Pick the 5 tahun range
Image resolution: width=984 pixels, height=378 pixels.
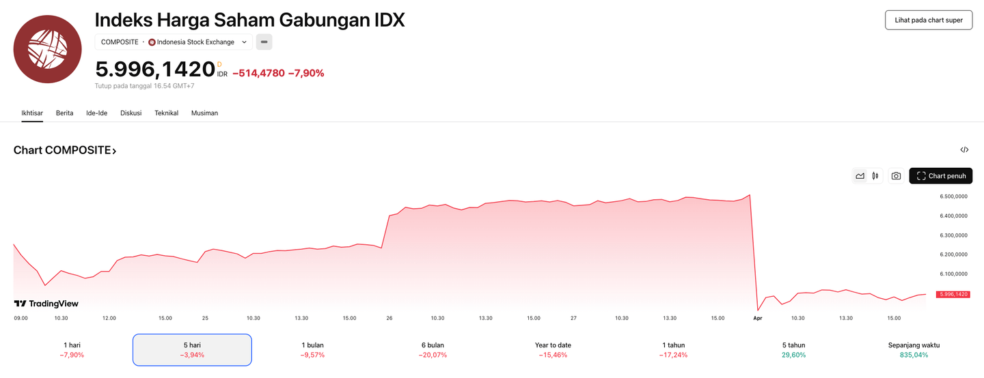(793, 350)
